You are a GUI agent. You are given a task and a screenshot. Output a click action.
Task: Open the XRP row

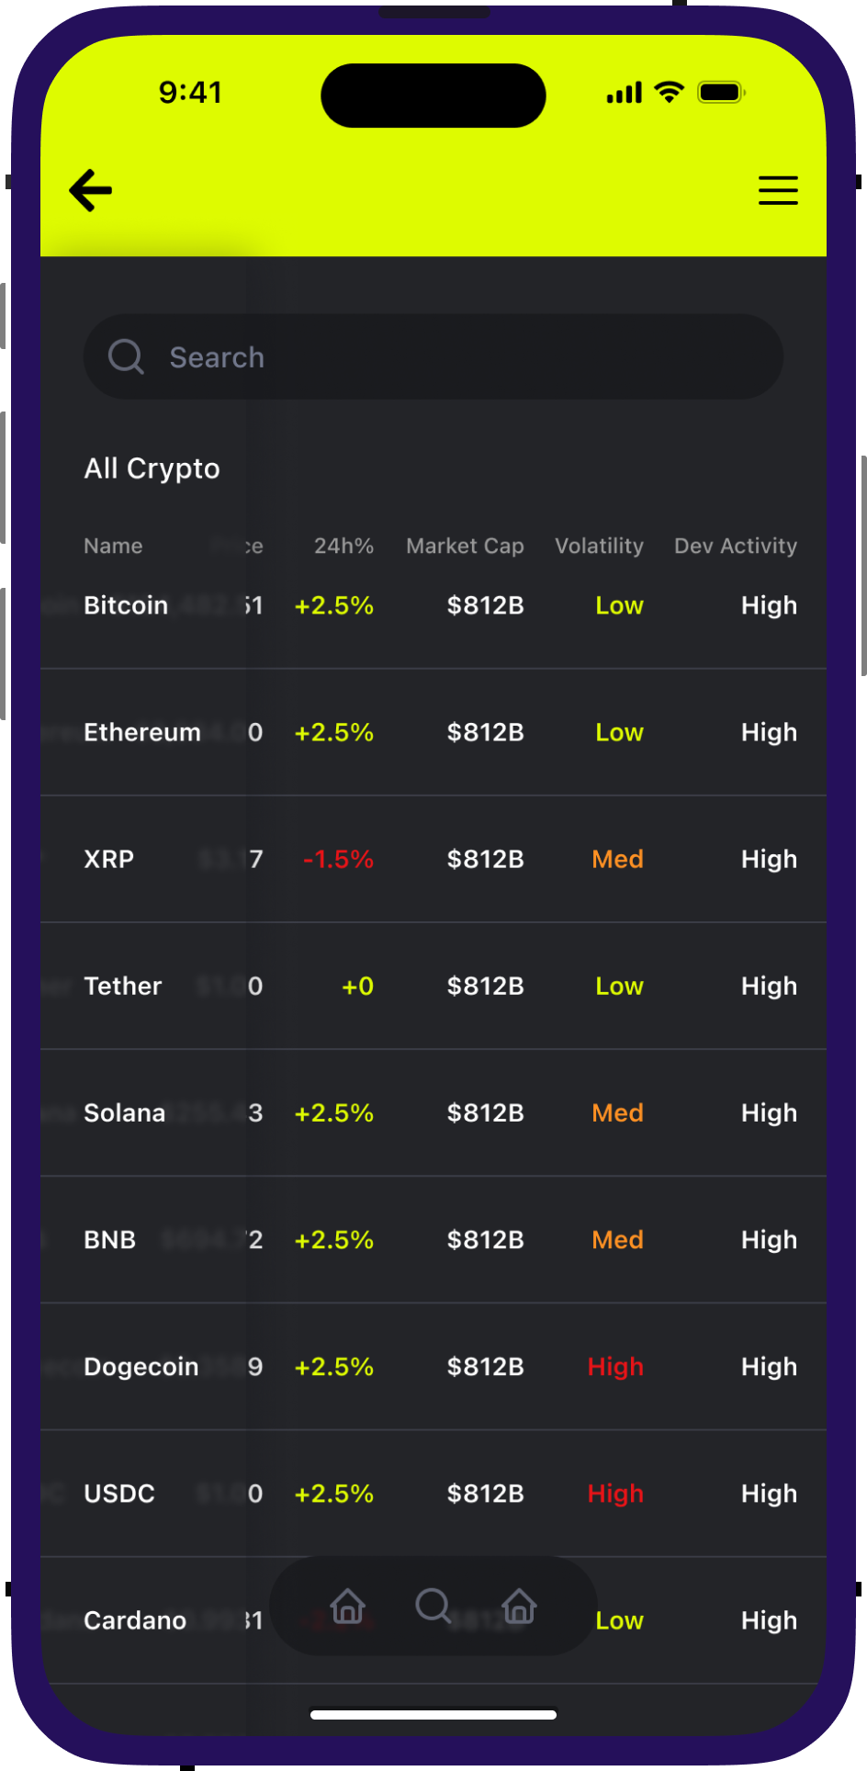(109, 859)
